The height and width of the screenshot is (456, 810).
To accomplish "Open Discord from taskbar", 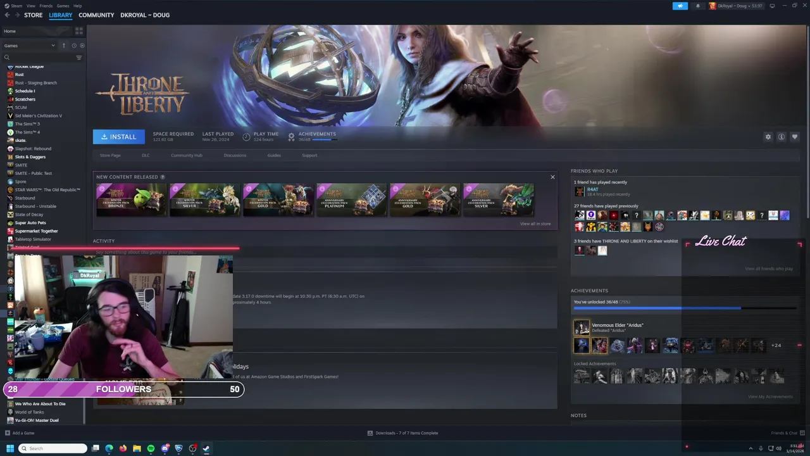I will [165, 448].
